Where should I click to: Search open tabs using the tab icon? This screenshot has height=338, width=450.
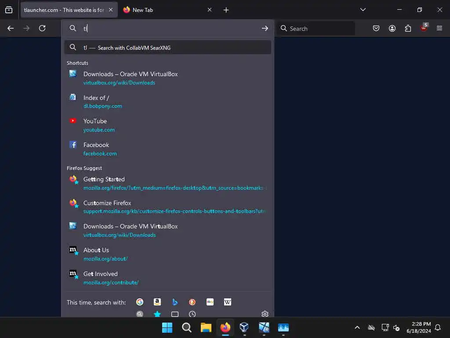coord(175,314)
